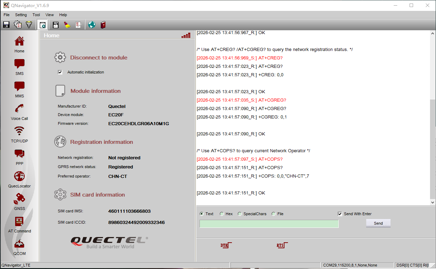The width and height of the screenshot is (436, 269).
Task: Select the File radio button
Action: tap(274, 214)
